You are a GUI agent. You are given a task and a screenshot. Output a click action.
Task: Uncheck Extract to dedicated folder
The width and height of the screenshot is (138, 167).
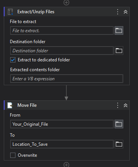[13, 60]
